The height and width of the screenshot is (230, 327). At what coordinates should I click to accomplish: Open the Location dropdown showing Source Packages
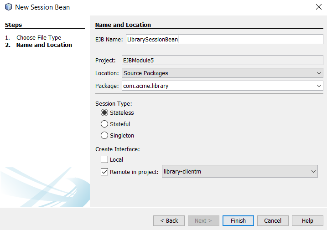coord(222,73)
